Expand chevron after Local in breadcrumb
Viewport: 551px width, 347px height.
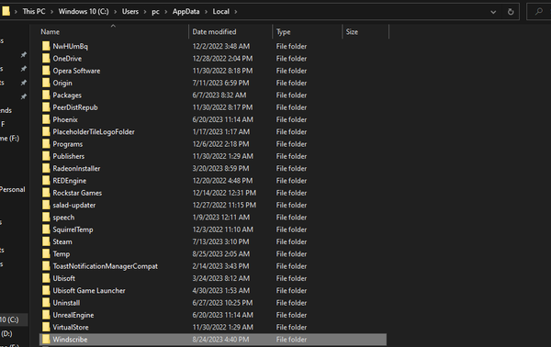(236, 12)
